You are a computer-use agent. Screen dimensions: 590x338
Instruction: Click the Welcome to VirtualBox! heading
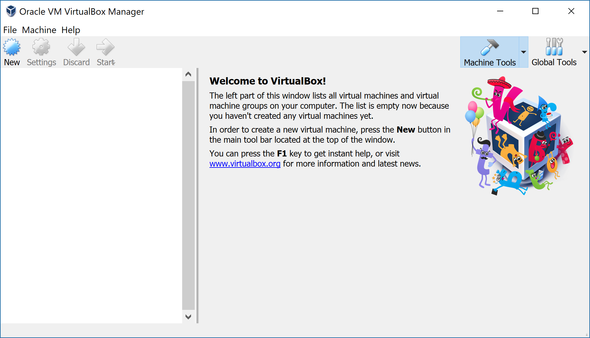267,81
